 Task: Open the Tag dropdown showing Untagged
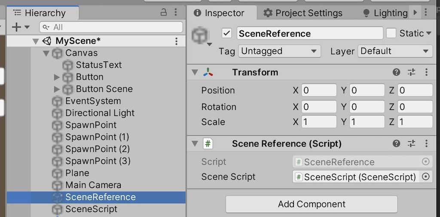coord(279,51)
